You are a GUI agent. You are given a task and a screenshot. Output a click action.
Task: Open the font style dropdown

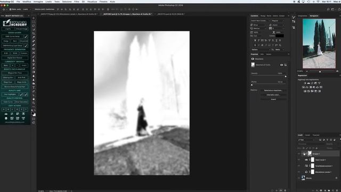pyautogui.click(x=278, y=21)
